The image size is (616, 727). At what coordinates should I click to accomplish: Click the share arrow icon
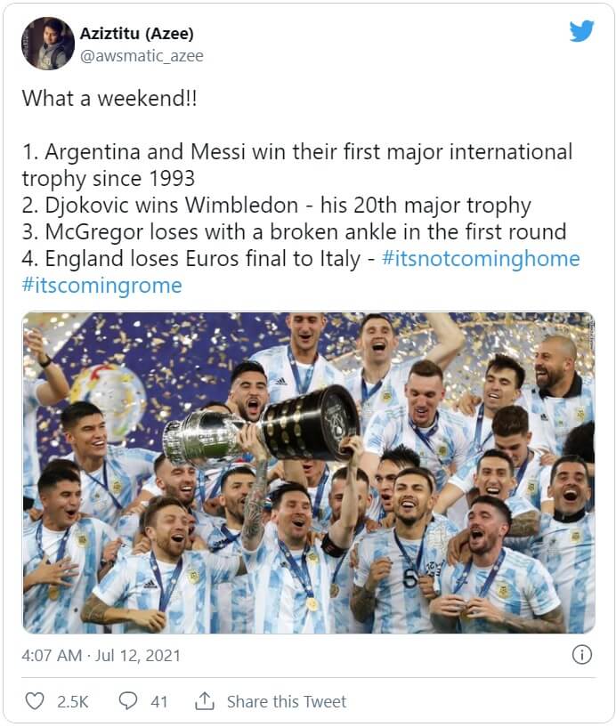[x=205, y=701]
